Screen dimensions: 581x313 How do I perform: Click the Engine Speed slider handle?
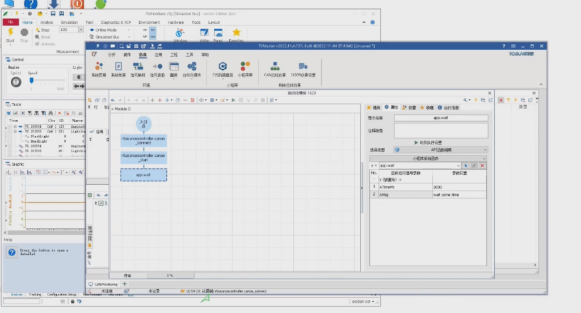pos(31,82)
